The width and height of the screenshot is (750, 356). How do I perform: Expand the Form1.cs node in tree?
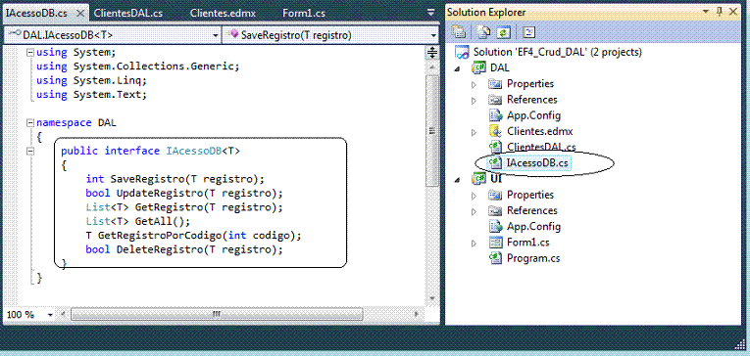474,243
